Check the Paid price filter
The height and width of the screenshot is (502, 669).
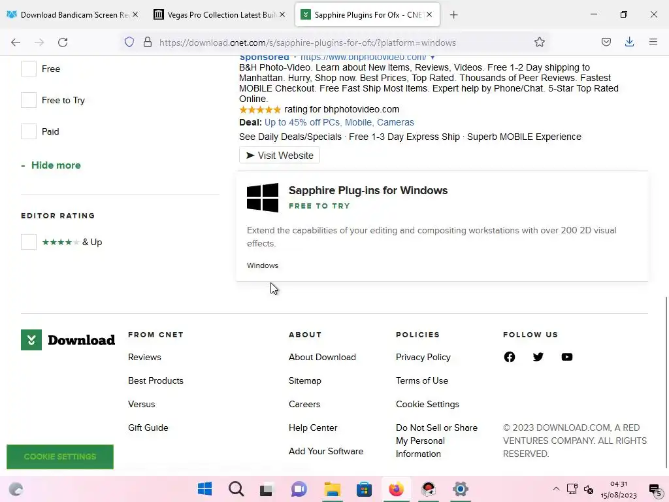point(29,131)
